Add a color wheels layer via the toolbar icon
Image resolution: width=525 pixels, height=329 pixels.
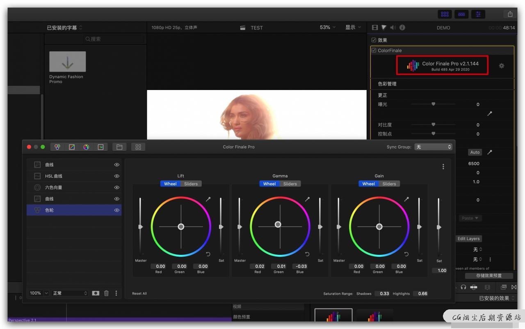57,147
